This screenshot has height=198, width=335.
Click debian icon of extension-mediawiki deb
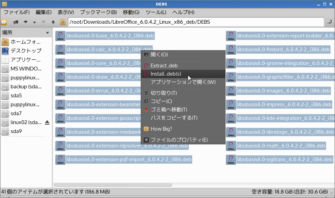click(x=60, y=132)
